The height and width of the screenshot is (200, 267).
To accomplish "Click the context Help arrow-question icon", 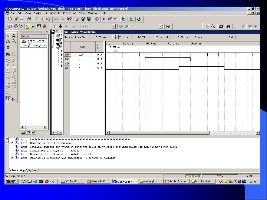I will click(69, 19).
